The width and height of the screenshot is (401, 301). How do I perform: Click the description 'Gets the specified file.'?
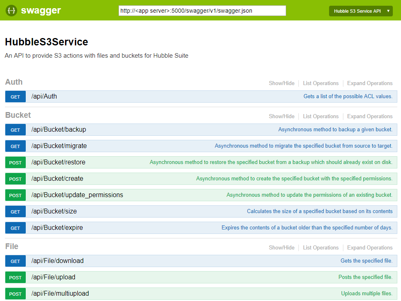(x=366, y=261)
